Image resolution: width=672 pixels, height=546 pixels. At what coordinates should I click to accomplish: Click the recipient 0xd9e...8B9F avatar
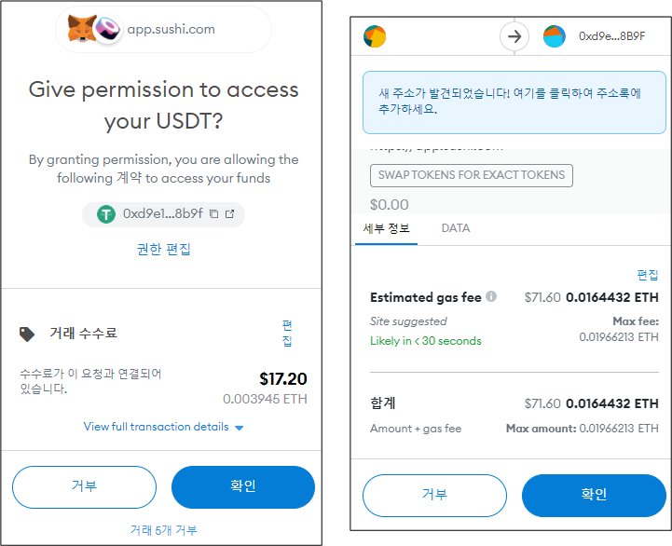[555, 36]
